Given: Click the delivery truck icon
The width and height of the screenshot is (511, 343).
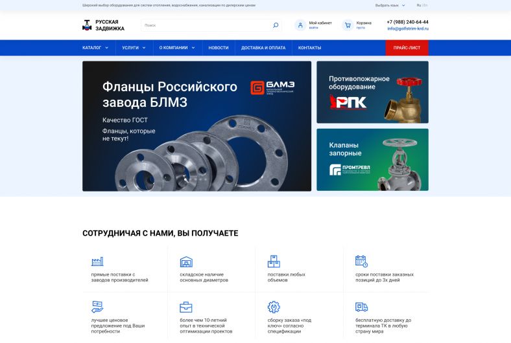Looking at the screenshot, I should coord(361,307).
